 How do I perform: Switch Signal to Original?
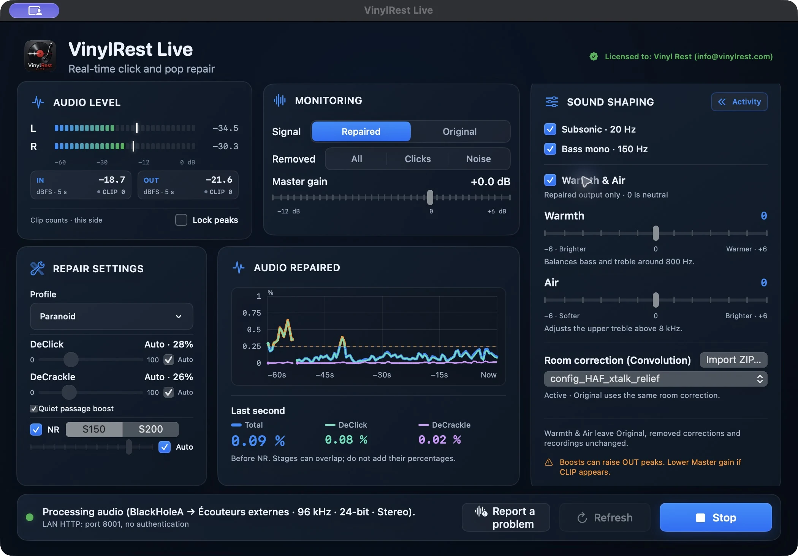click(x=459, y=131)
